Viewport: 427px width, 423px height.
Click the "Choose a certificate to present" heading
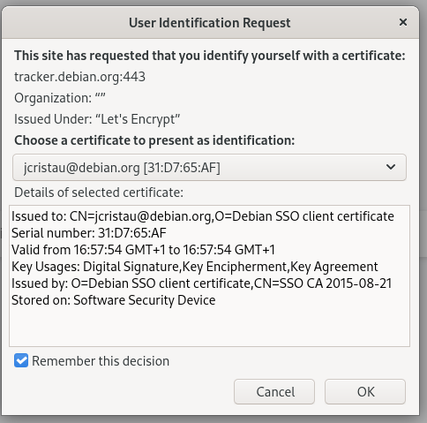tap(154, 140)
